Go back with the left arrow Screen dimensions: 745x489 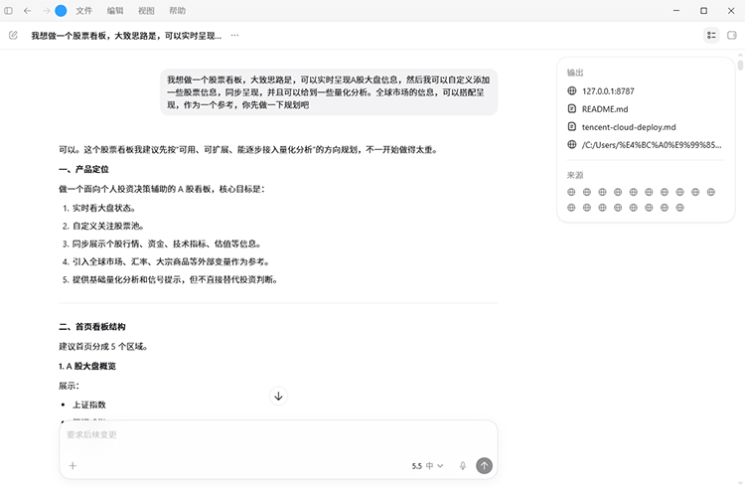pos(28,11)
